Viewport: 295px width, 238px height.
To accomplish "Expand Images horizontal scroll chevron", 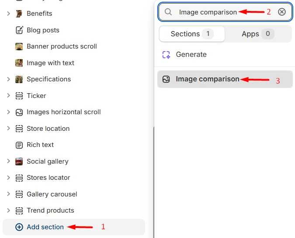I will click(8, 112).
